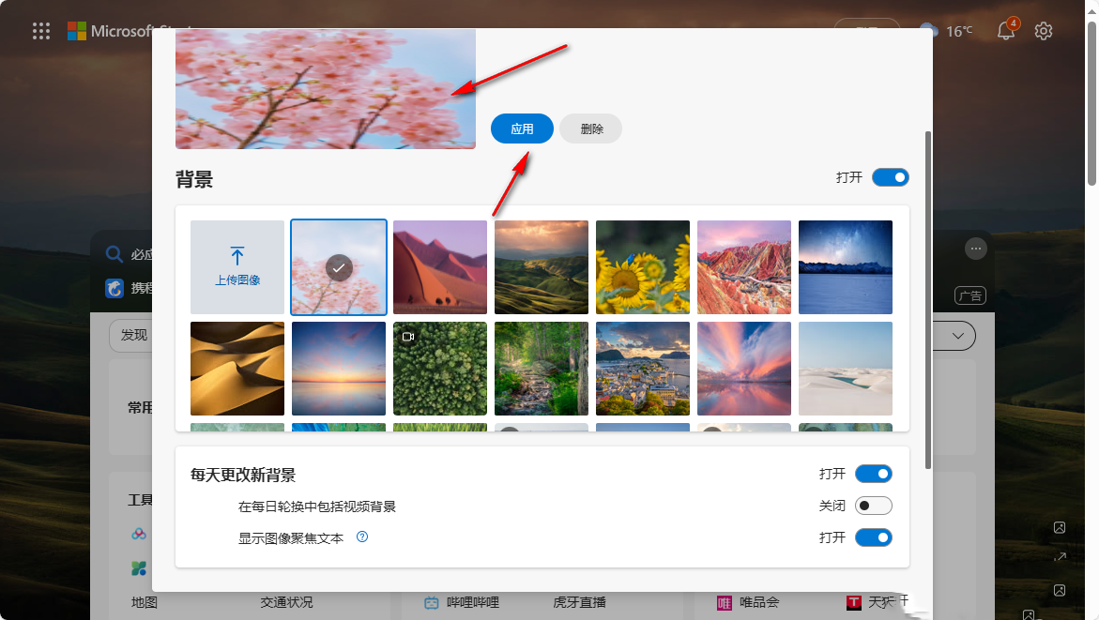1099x620 pixels.
Task: Click the 上传图像 upload tile
Action: click(x=237, y=267)
